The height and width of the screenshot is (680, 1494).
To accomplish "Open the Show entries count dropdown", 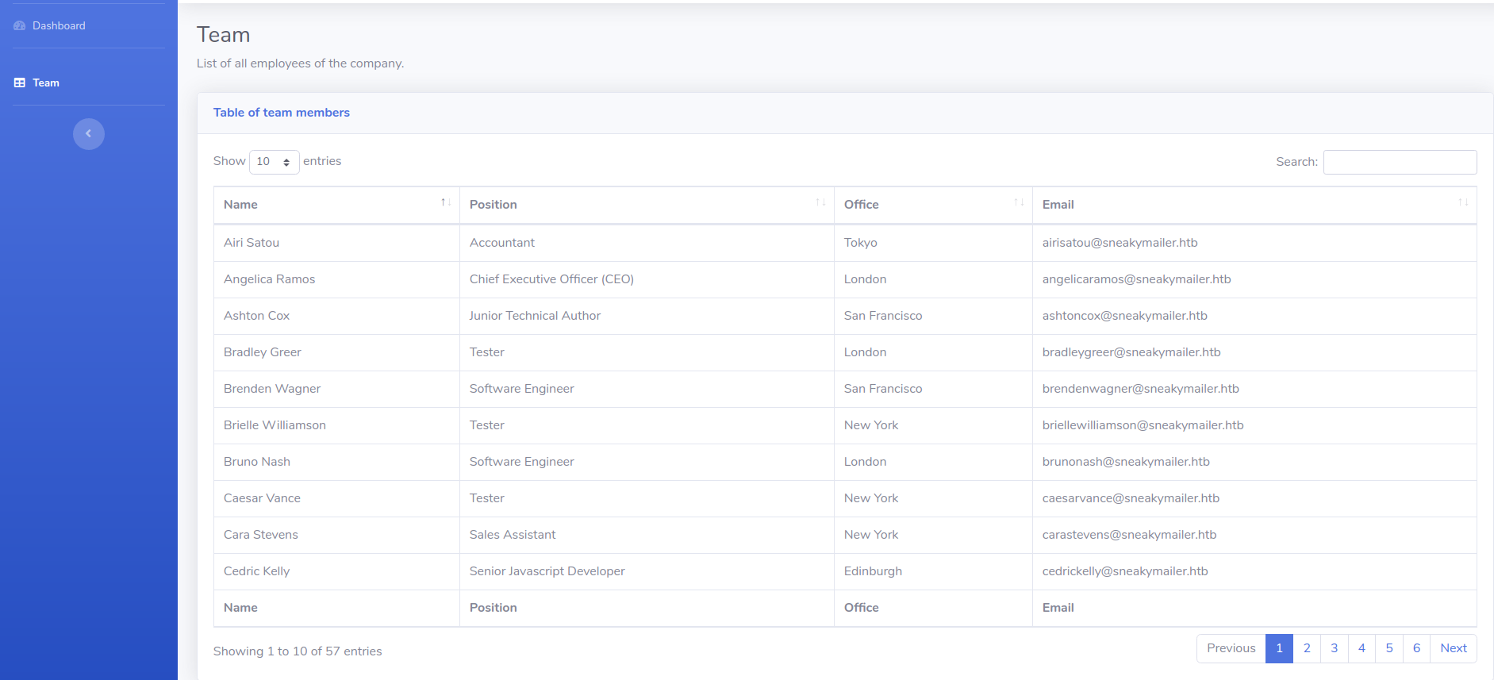I will click(274, 162).
